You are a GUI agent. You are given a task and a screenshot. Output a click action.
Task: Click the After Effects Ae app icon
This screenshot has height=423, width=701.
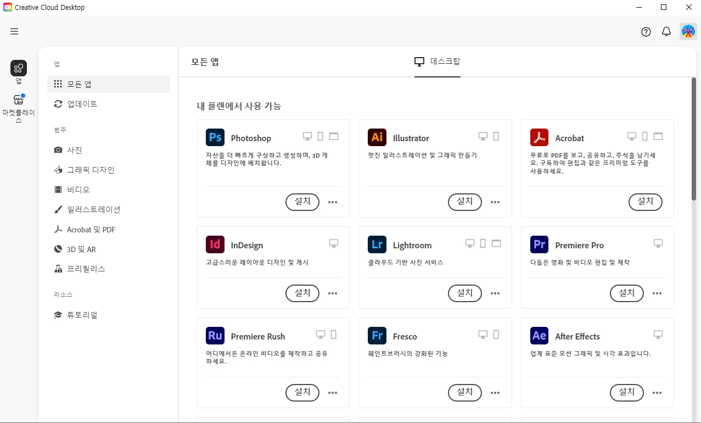pos(540,336)
